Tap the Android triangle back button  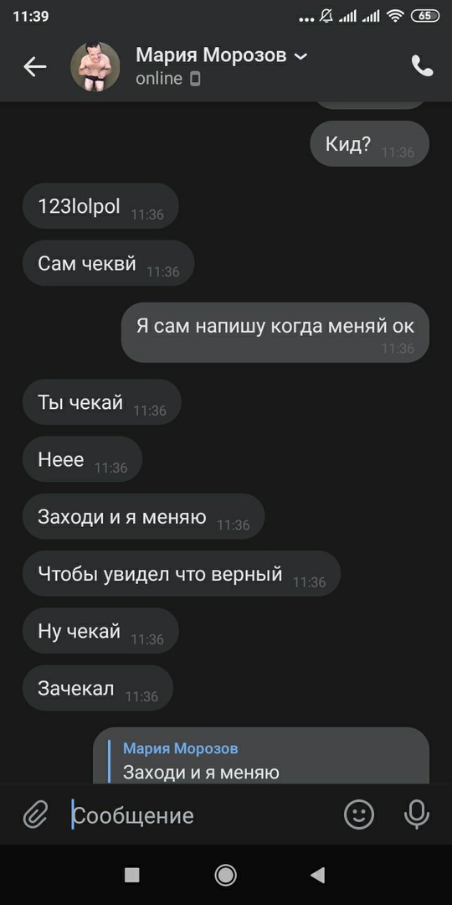point(318,875)
